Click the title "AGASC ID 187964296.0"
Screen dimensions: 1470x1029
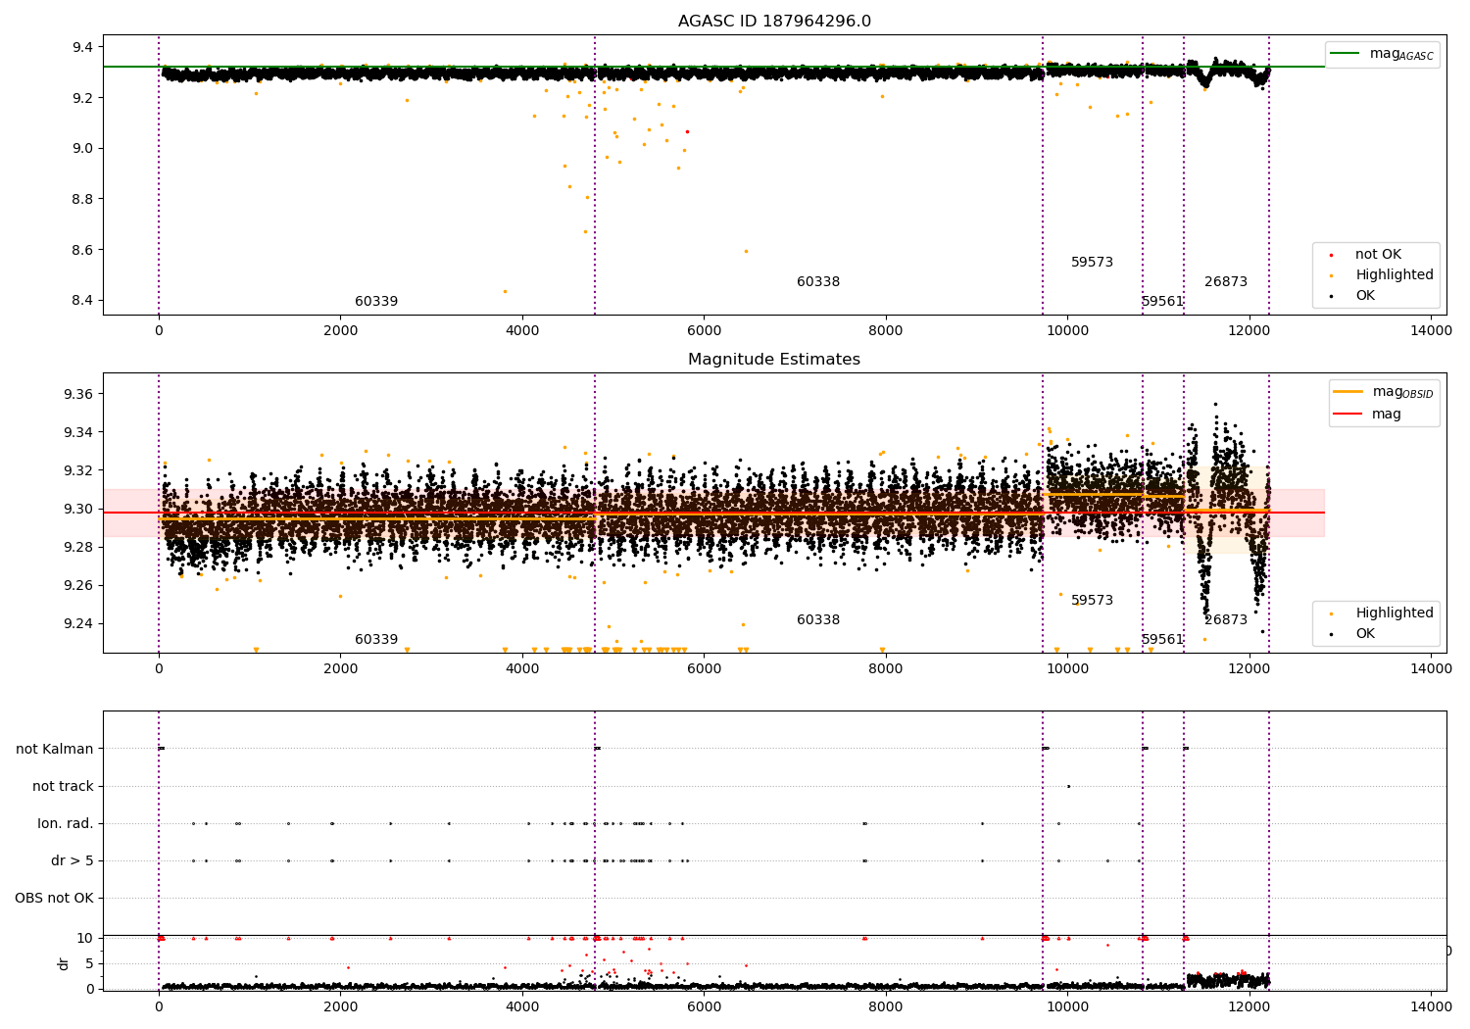pos(774,22)
